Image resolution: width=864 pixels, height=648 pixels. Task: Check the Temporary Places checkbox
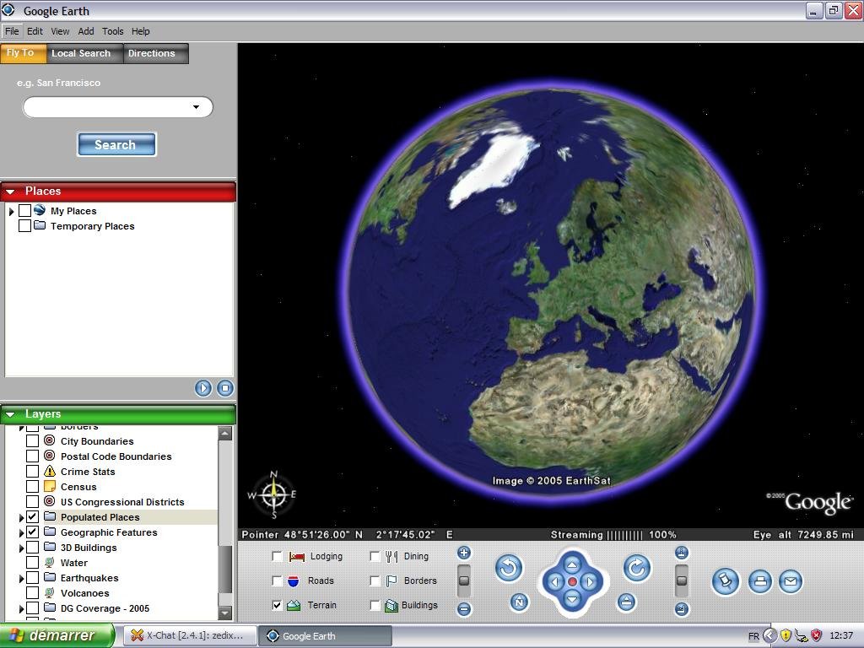tap(24, 226)
